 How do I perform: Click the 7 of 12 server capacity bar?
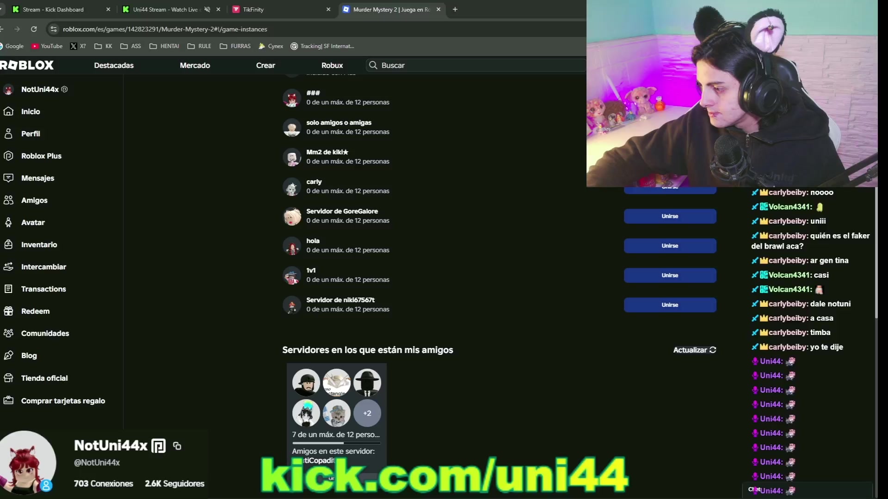337,443
